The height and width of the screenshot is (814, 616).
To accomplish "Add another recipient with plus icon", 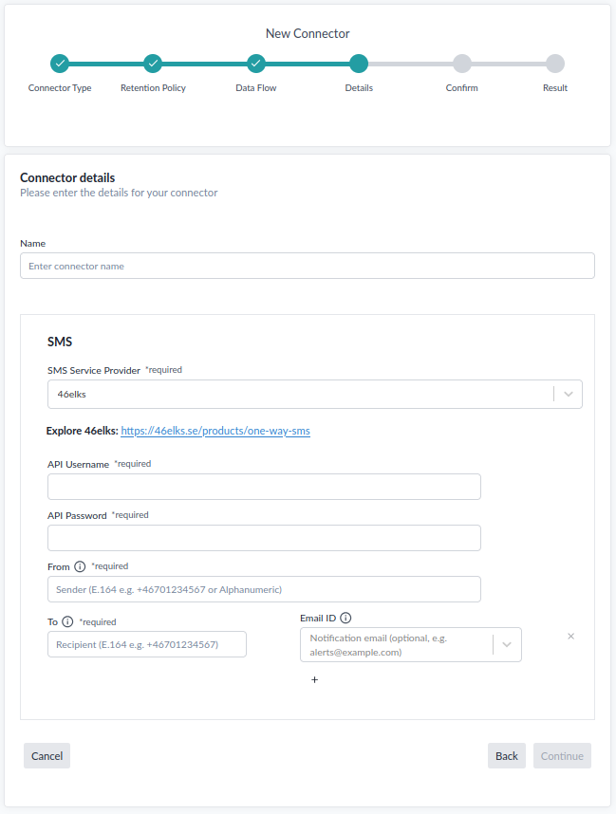I will point(314,679).
